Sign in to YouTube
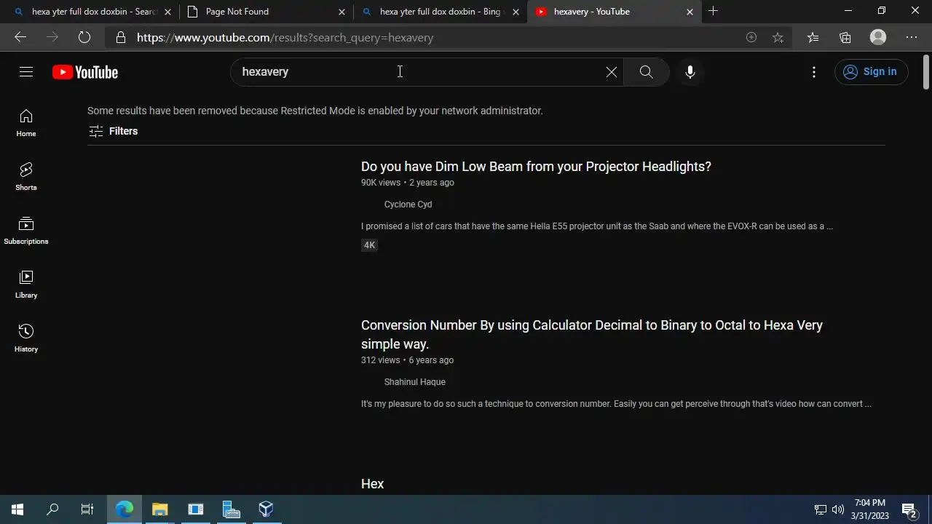This screenshot has width=932, height=524. click(871, 71)
